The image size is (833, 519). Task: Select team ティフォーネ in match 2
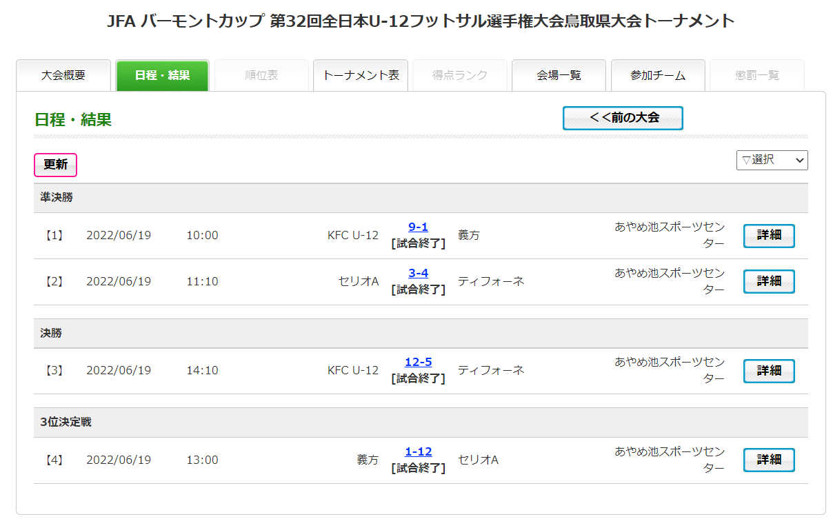pos(491,281)
